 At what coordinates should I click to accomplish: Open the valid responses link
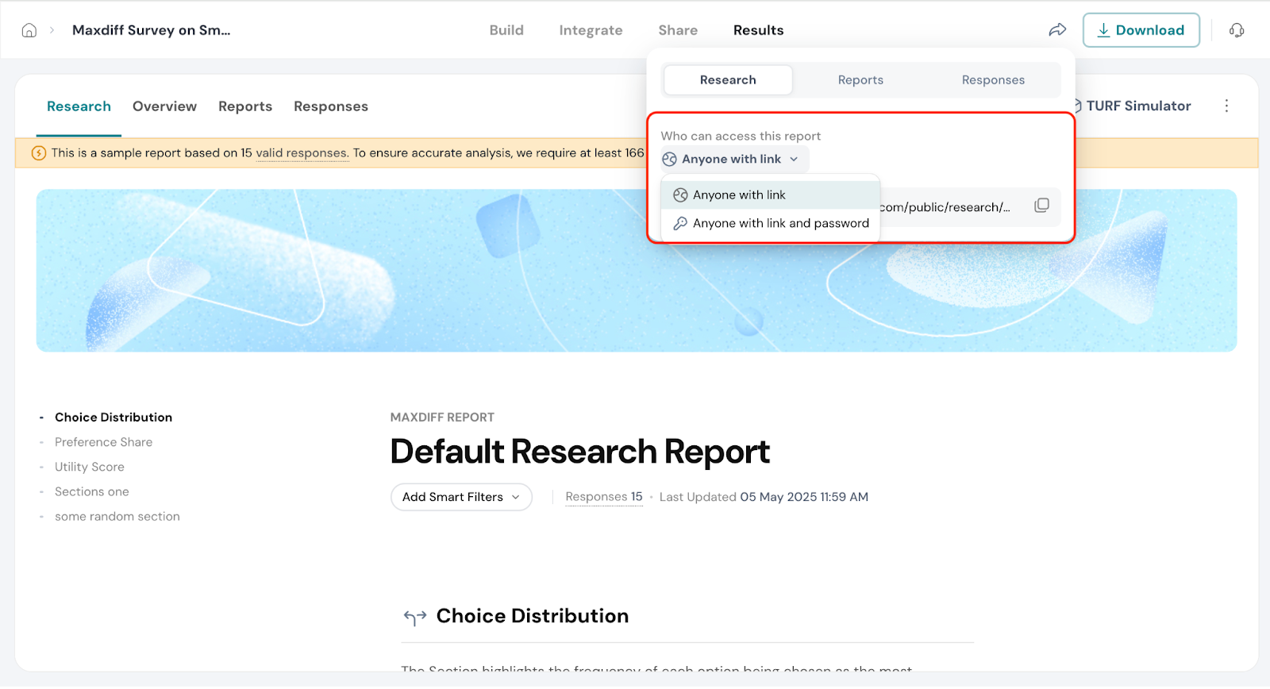[302, 153]
